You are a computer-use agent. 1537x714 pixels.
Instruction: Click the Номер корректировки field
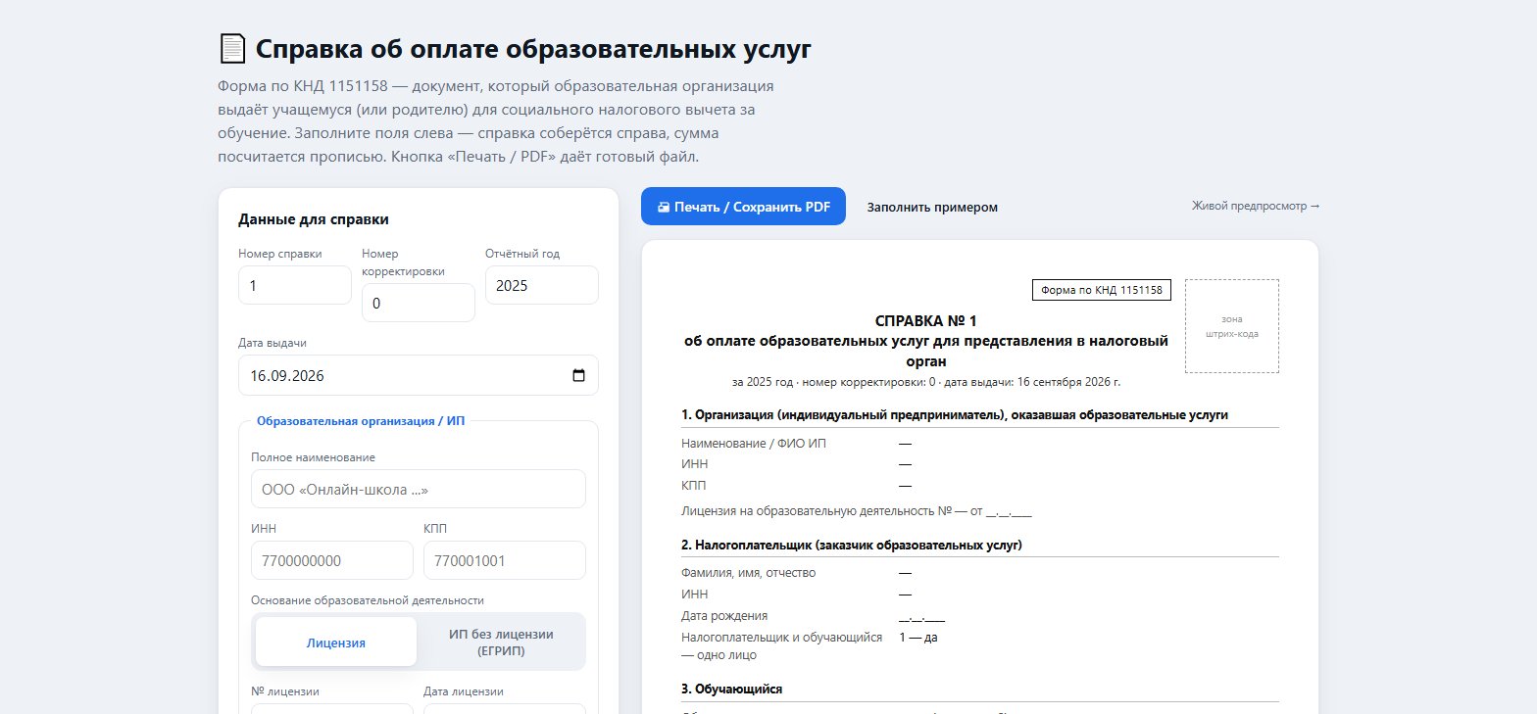[419, 303]
